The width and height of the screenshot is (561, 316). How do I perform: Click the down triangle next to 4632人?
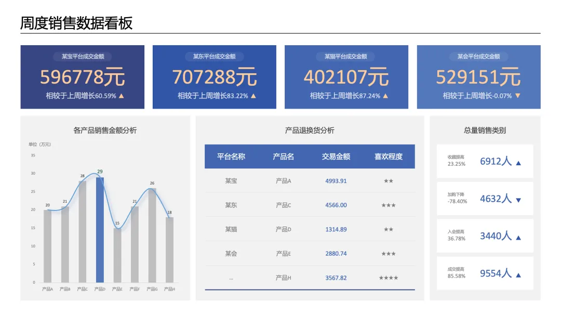(x=518, y=201)
